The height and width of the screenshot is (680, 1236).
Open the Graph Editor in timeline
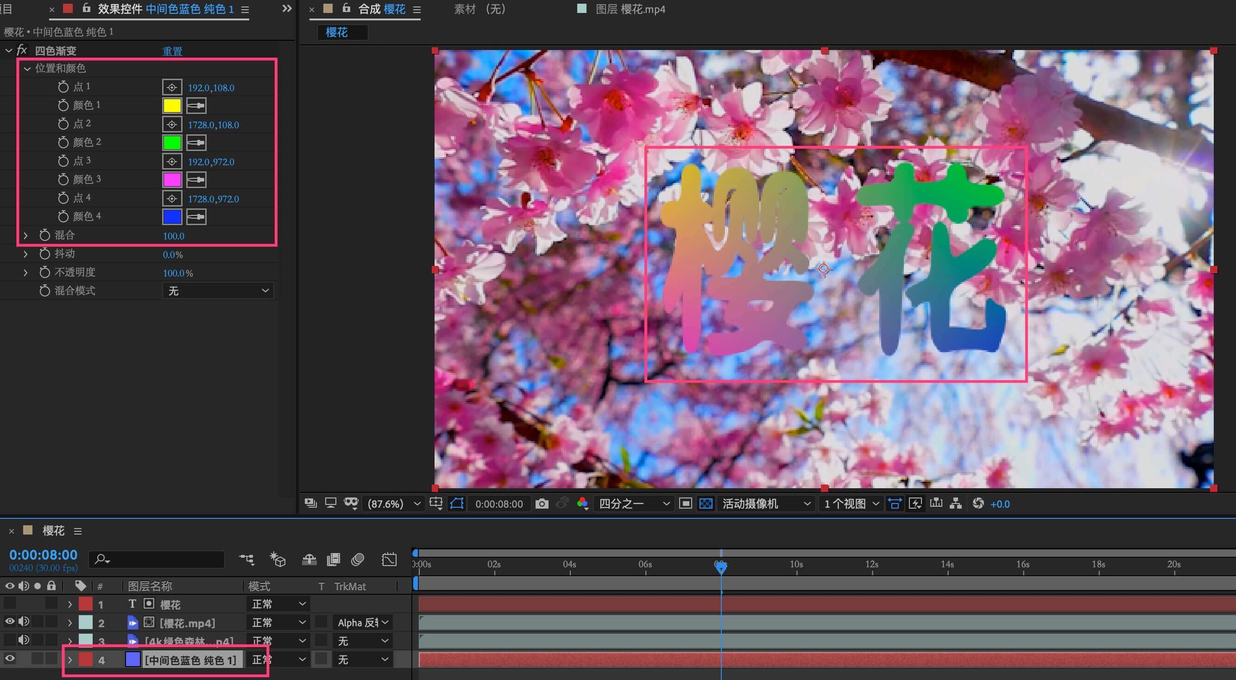[x=389, y=559]
